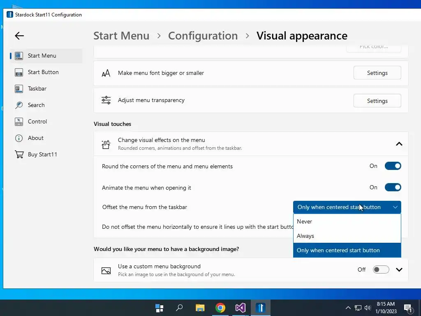Viewport: 421px width, 316px height.
Task: Choose Always in the offset dropdown
Action: [347, 236]
